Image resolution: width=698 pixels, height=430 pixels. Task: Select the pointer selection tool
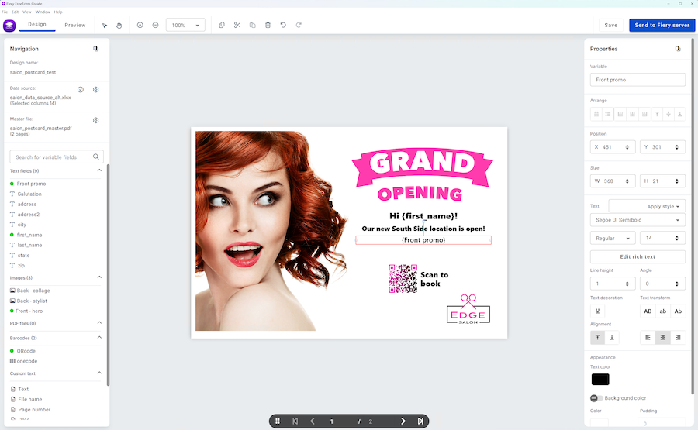(105, 26)
